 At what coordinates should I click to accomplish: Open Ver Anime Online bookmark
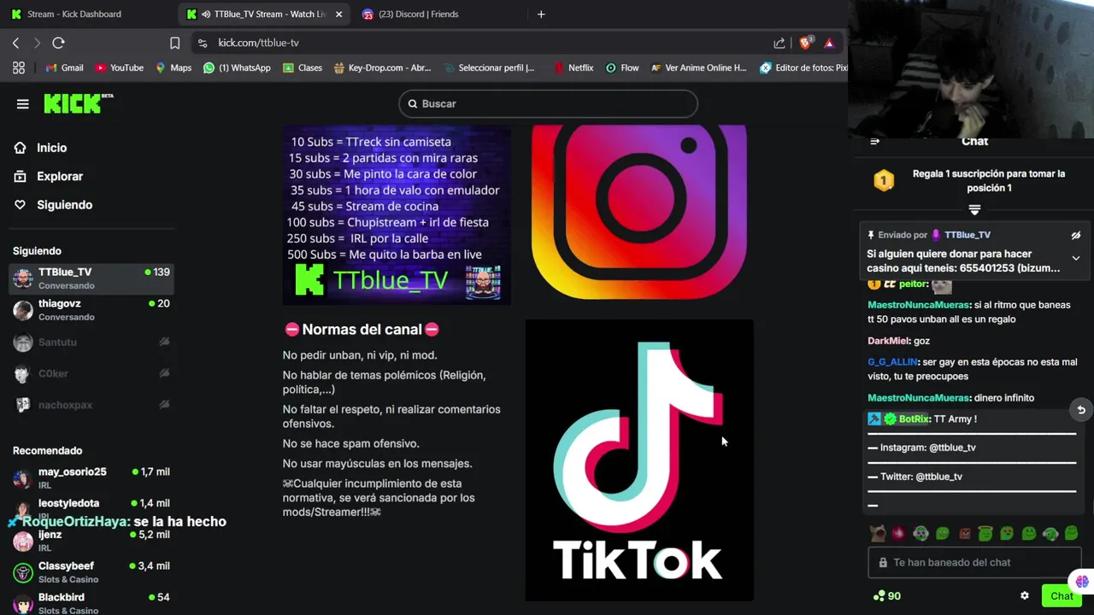(x=698, y=67)
